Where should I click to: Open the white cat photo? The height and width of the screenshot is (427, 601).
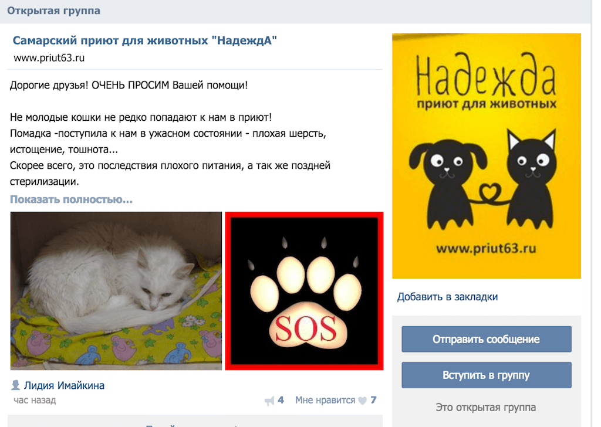point(116,291)
